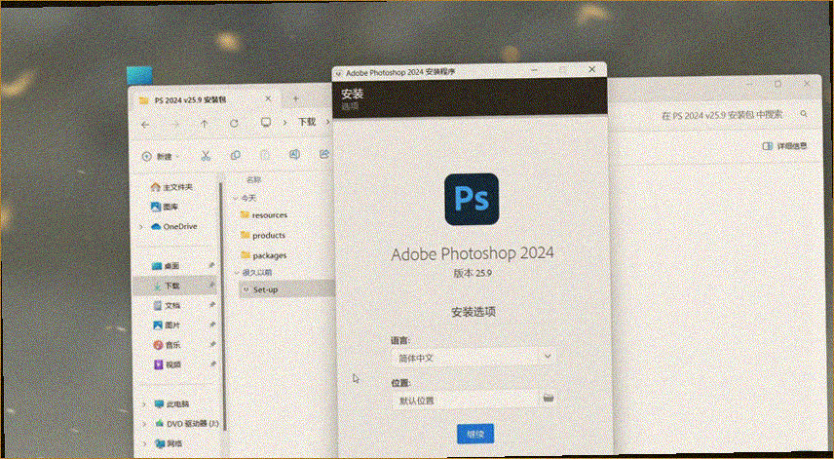Viewport: 834px width, 459px height.
Task: Select 网络 (Network) in Explorer sidebar
Action: [x=169, y=443]
